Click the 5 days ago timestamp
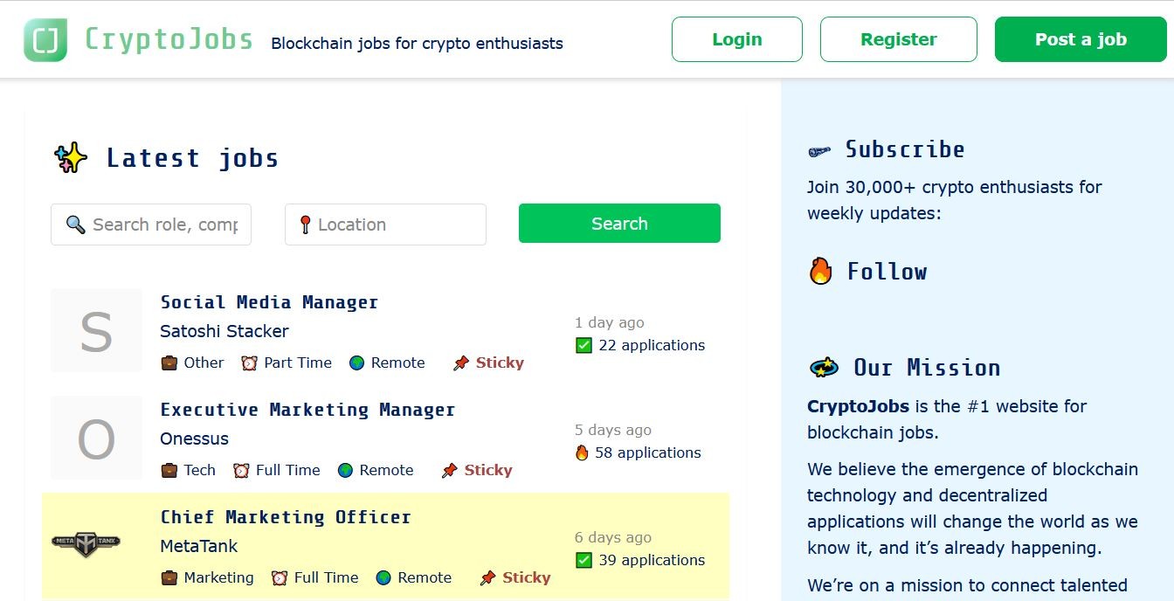This screenshot has width=1174, height=601. (x=613, y=430)
